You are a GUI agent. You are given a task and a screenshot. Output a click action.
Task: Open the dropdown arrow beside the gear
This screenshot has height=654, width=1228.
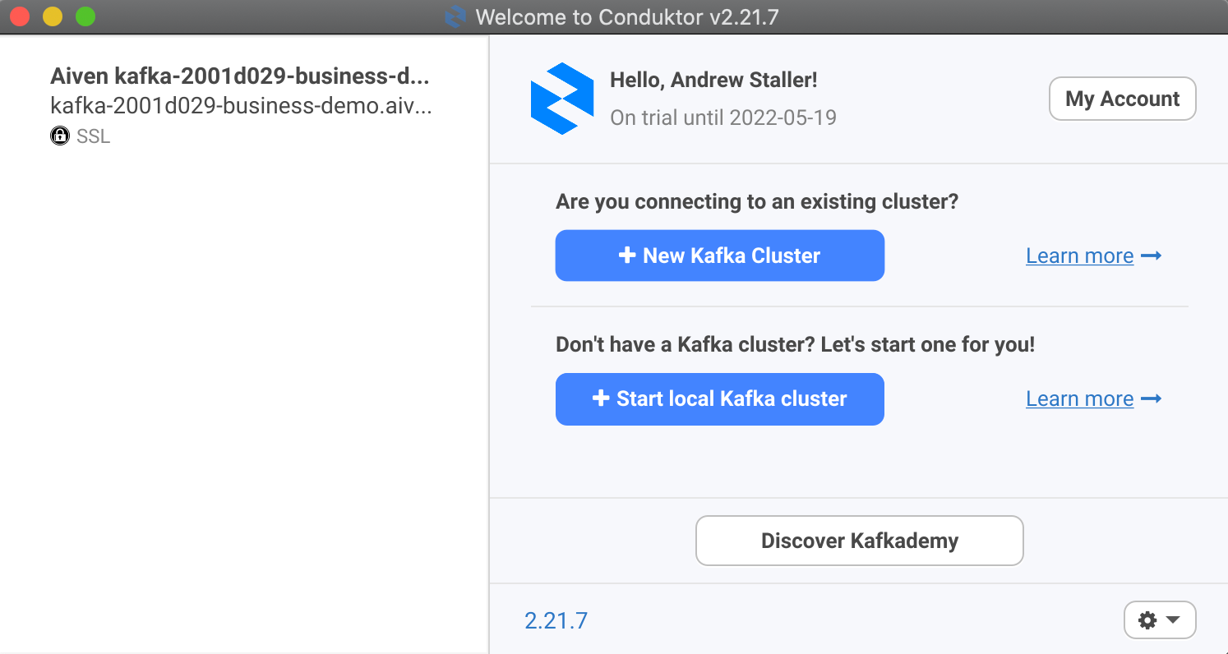click(x=1173, y=620)
